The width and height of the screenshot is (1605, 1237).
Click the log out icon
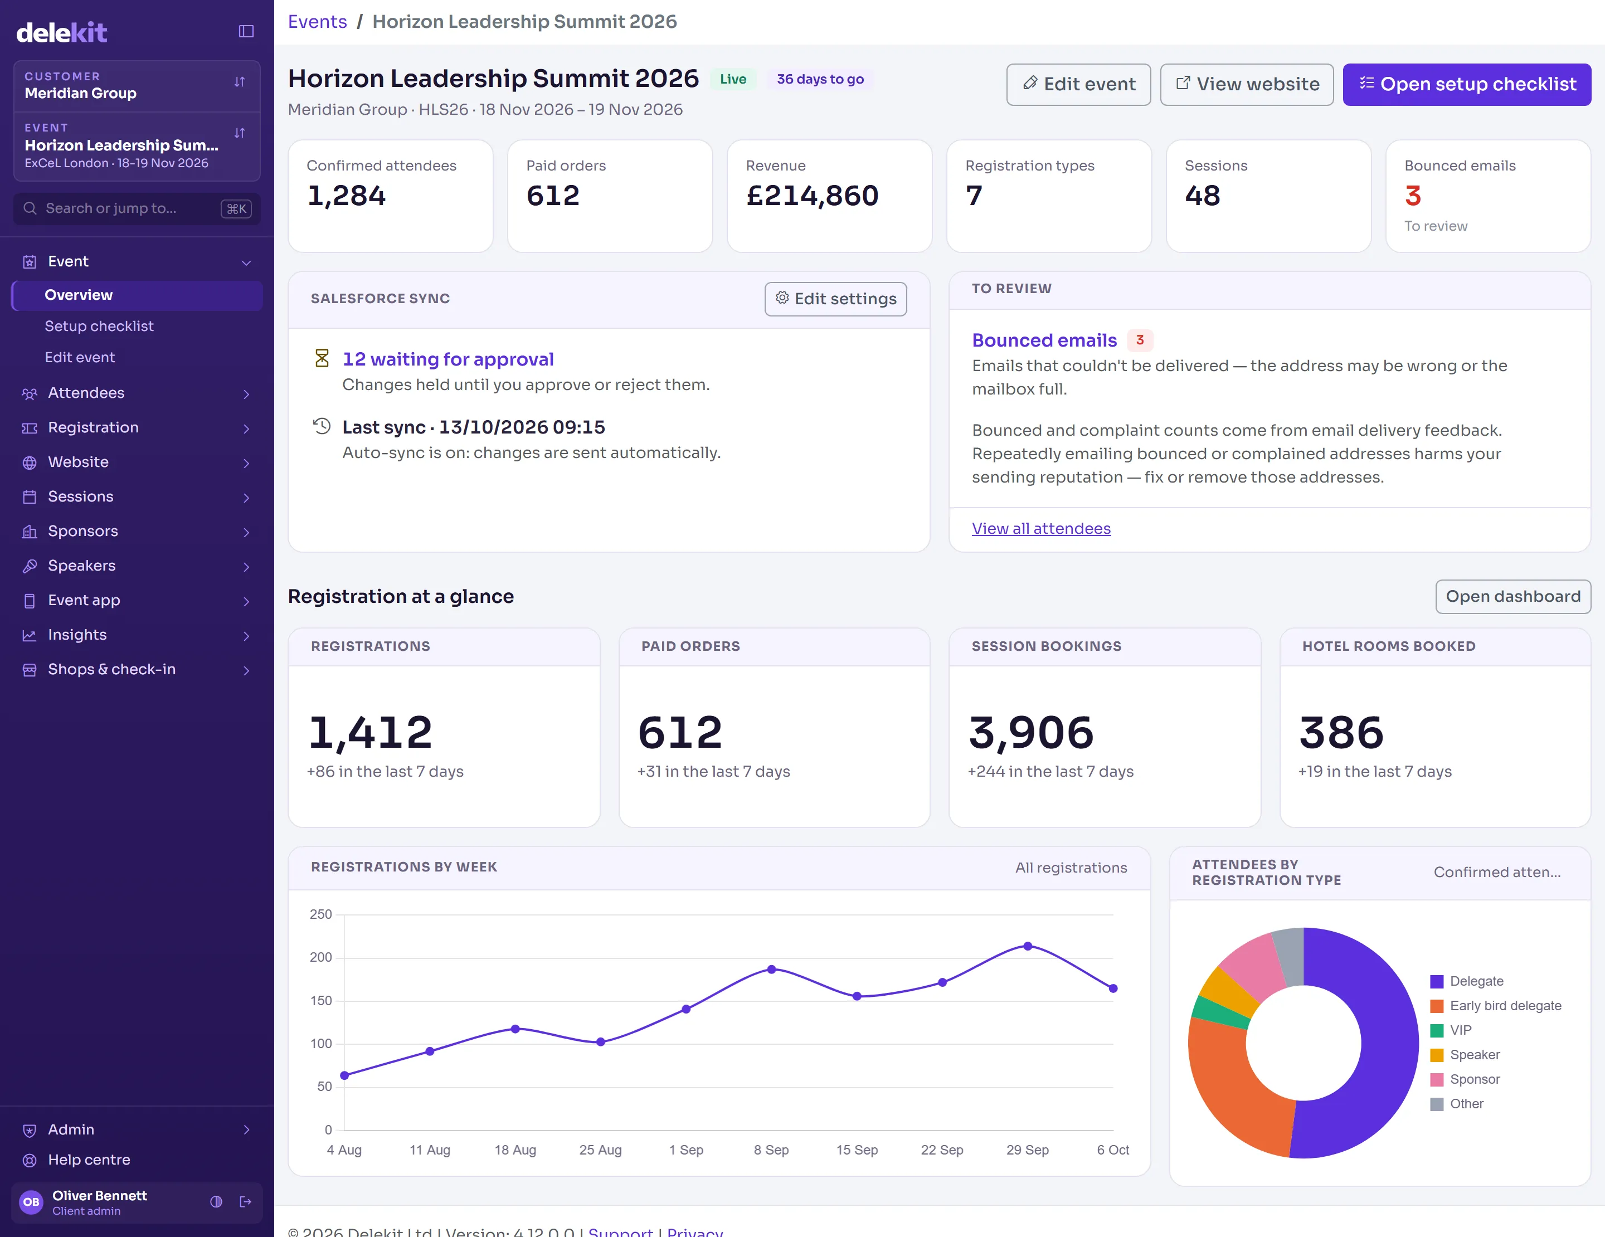245,1202
